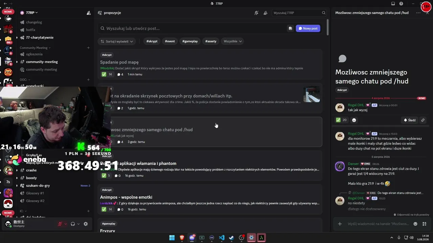
Task: Go back with the arrow in title bar
Action: tap(5, 4)
